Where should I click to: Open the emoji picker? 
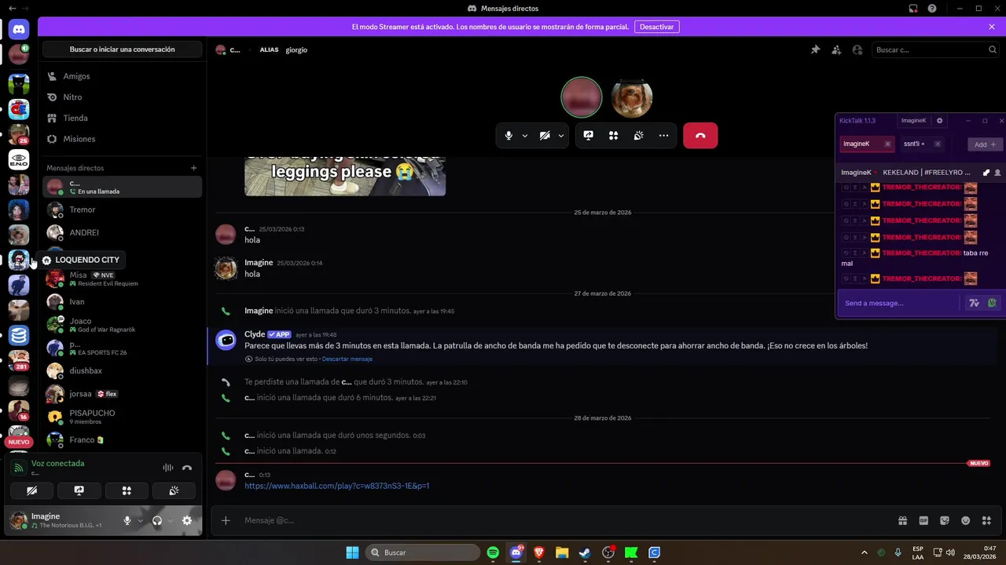tap(966, 520)
